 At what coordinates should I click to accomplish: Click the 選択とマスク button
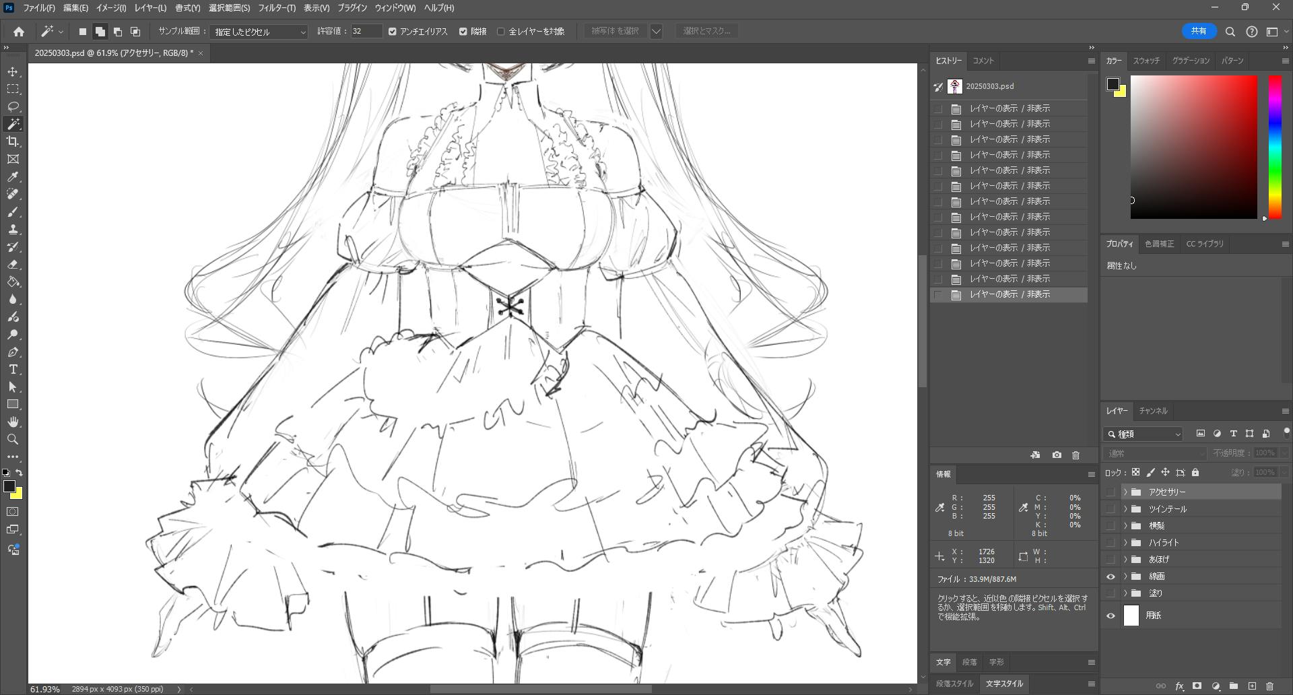706,31
